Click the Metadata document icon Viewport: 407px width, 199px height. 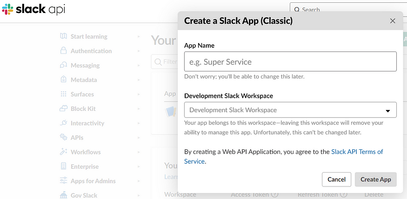tap(63, 80)
